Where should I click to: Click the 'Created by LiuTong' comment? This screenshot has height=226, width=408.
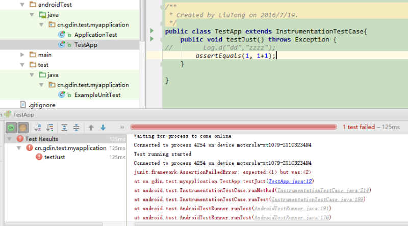pyautogui.click(x=237, y=15)
